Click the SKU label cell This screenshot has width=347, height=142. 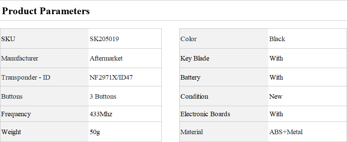[x=44, y=38]
